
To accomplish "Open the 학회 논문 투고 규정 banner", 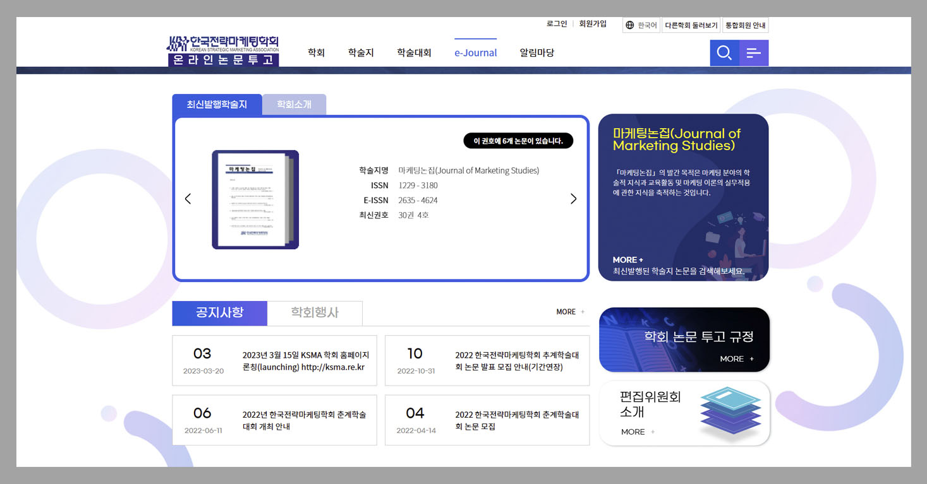I will (684, 339).
